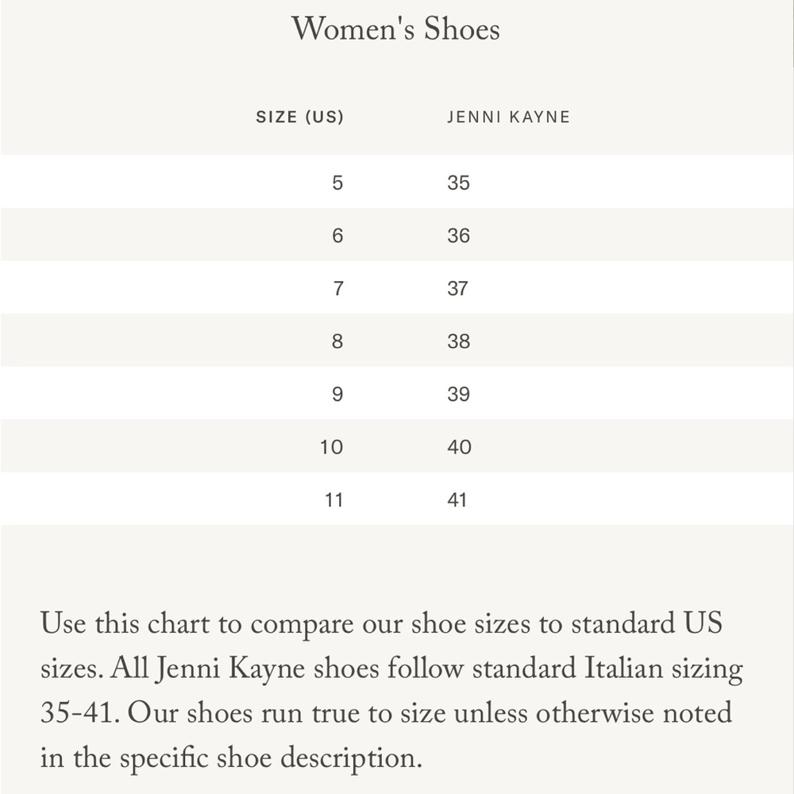Click the 'Use this chart' paragraph first line

tap(381, 624)
